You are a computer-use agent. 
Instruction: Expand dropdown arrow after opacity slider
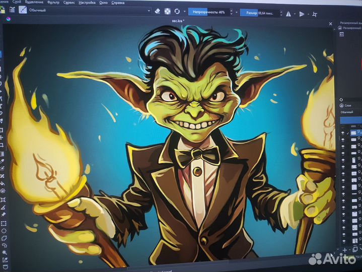click(237, 13)
